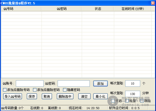Close the CMOS批量挂Q程序 window
156x111 pixels.
(x=153, y=3)
